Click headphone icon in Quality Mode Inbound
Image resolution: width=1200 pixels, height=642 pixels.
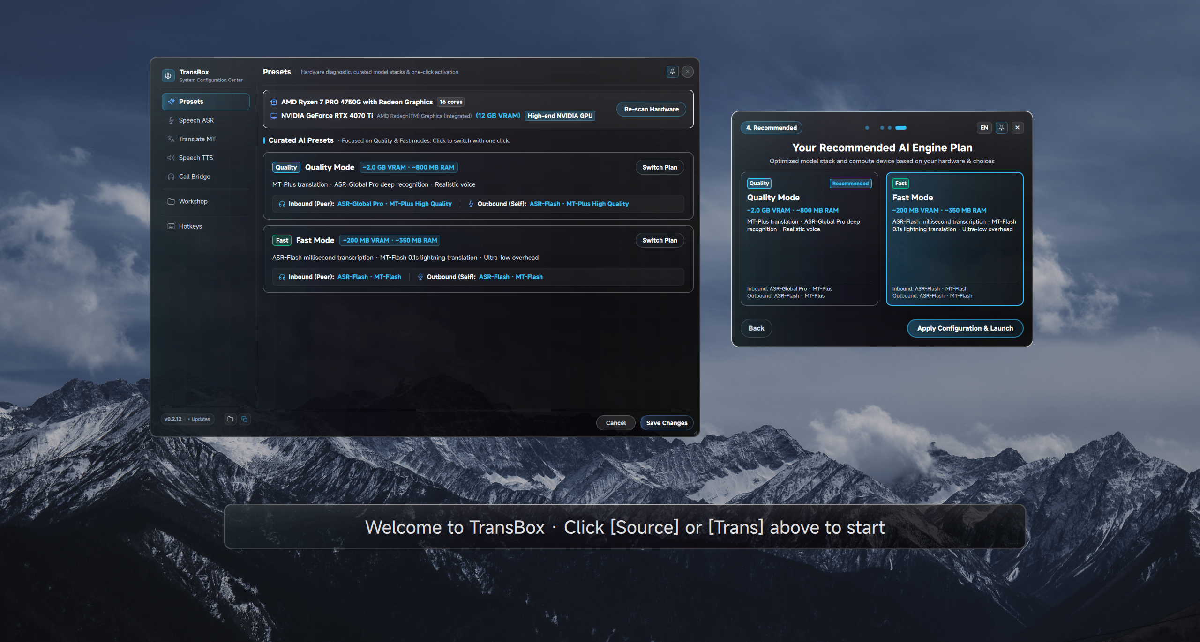282,204
